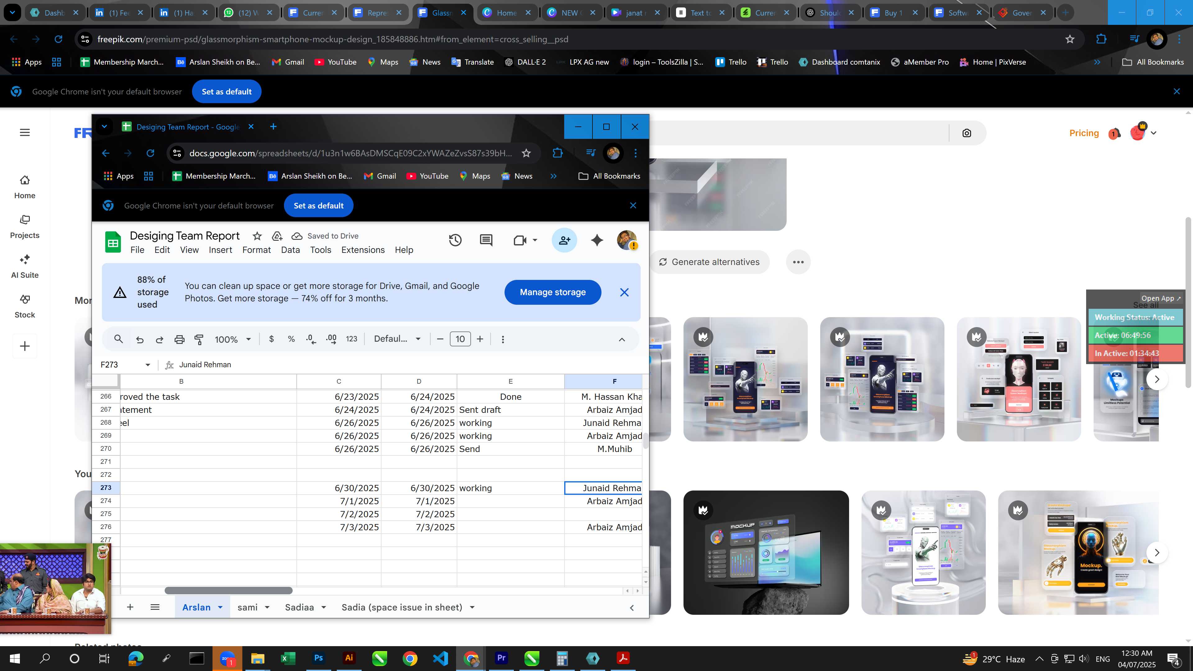Image resolution: width=1193 pixels, height=671 pixels.
Task: Increase font size with plus button
Action: [x=480, y=340]
